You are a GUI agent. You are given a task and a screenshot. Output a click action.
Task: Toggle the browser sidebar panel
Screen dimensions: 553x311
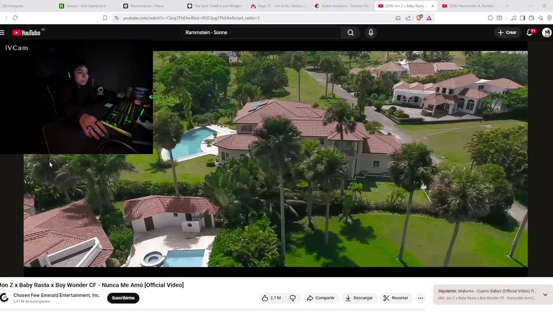522,18
